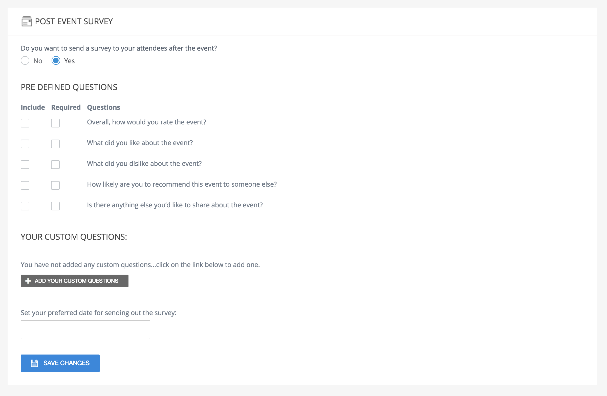Viewport: 607px width, 396px height.
Task: Click the Post Event Survey header icon
Action: point(27,21)
